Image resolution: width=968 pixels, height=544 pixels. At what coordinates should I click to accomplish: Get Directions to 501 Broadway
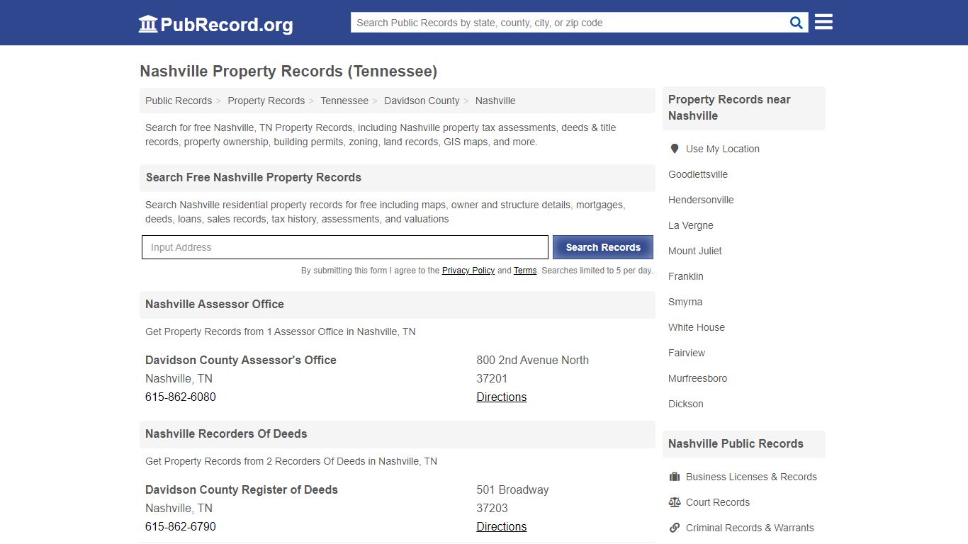click(x=502, y=526)
